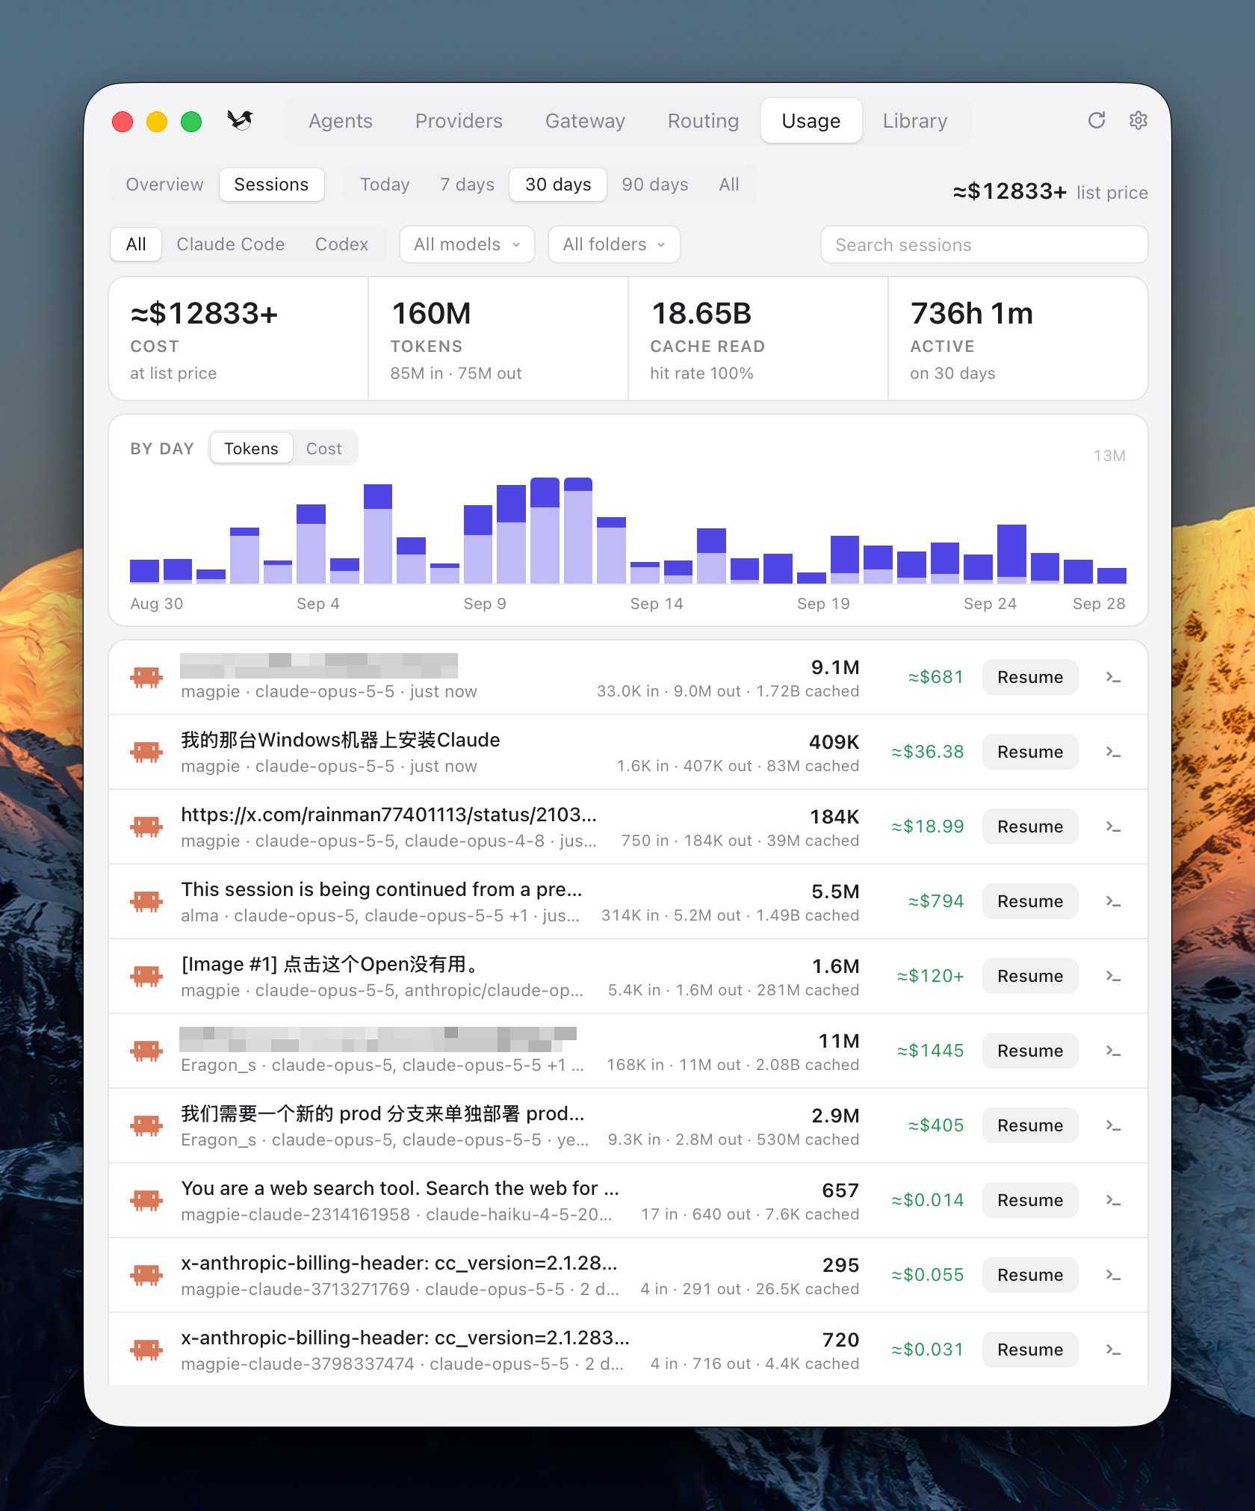Select the 7 days range
1255x1511 pixels.
click(x=467, y=185)
